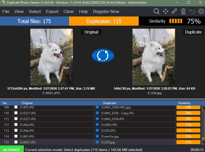Screen dimensions: 205x152
Task: Open settings with the gear icon
Action: click(x=201, y=11)
